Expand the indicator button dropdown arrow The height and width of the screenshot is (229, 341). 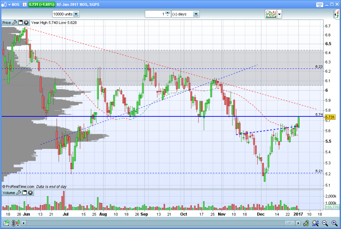tap(279, 14)
